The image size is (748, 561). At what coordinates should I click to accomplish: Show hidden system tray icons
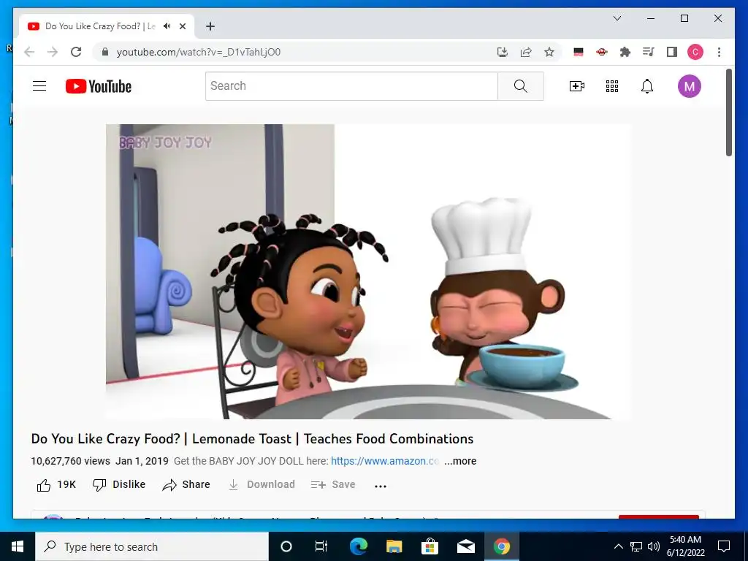pos(618,546)
